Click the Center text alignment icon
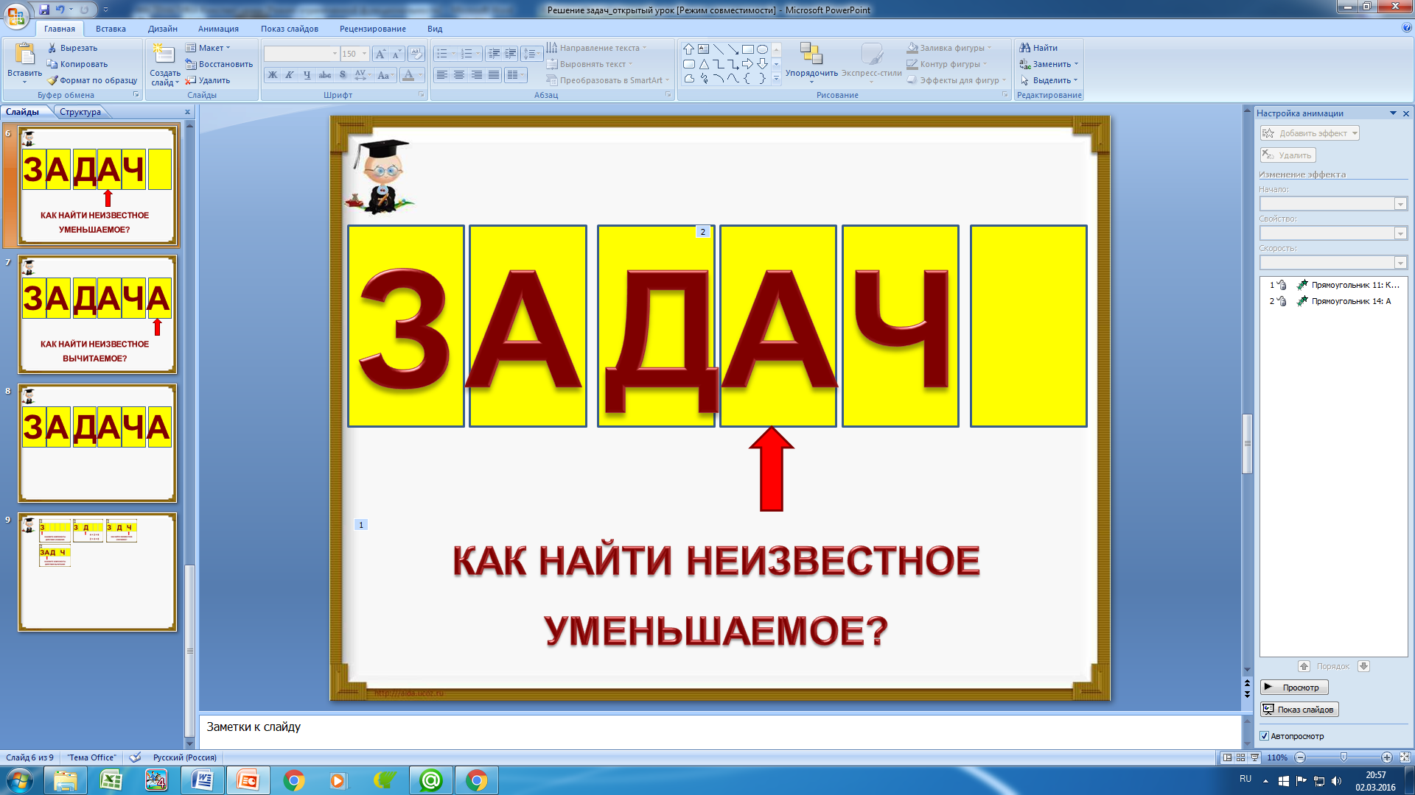 [x=459, y=75]
